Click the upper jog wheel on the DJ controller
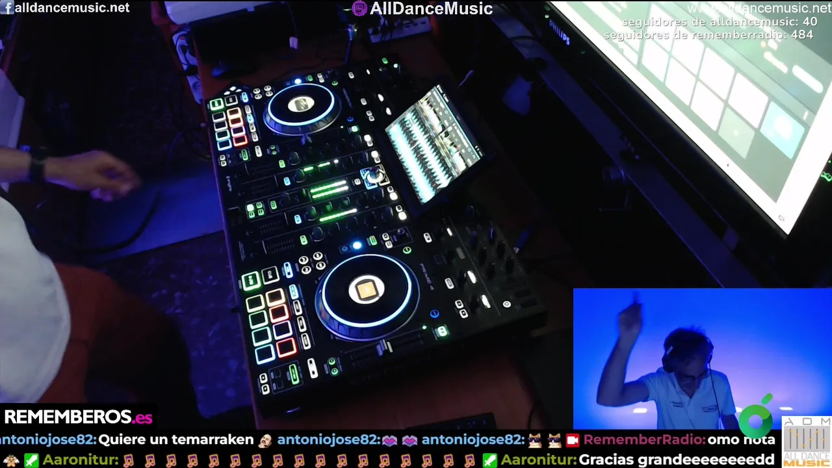 tap(302, 107)
